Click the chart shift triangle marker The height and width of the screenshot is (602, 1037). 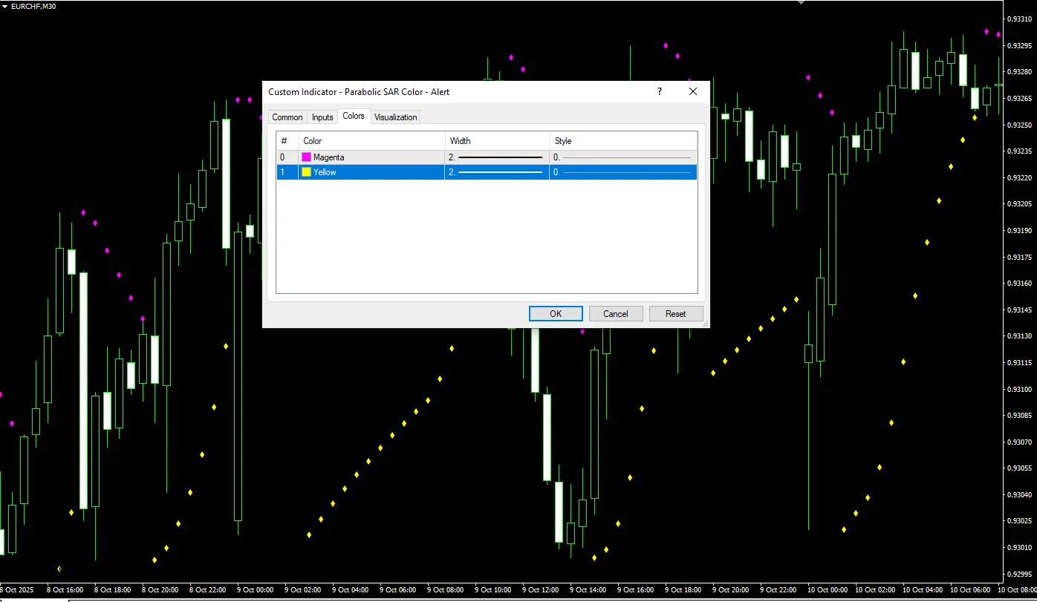pos(801,3)
